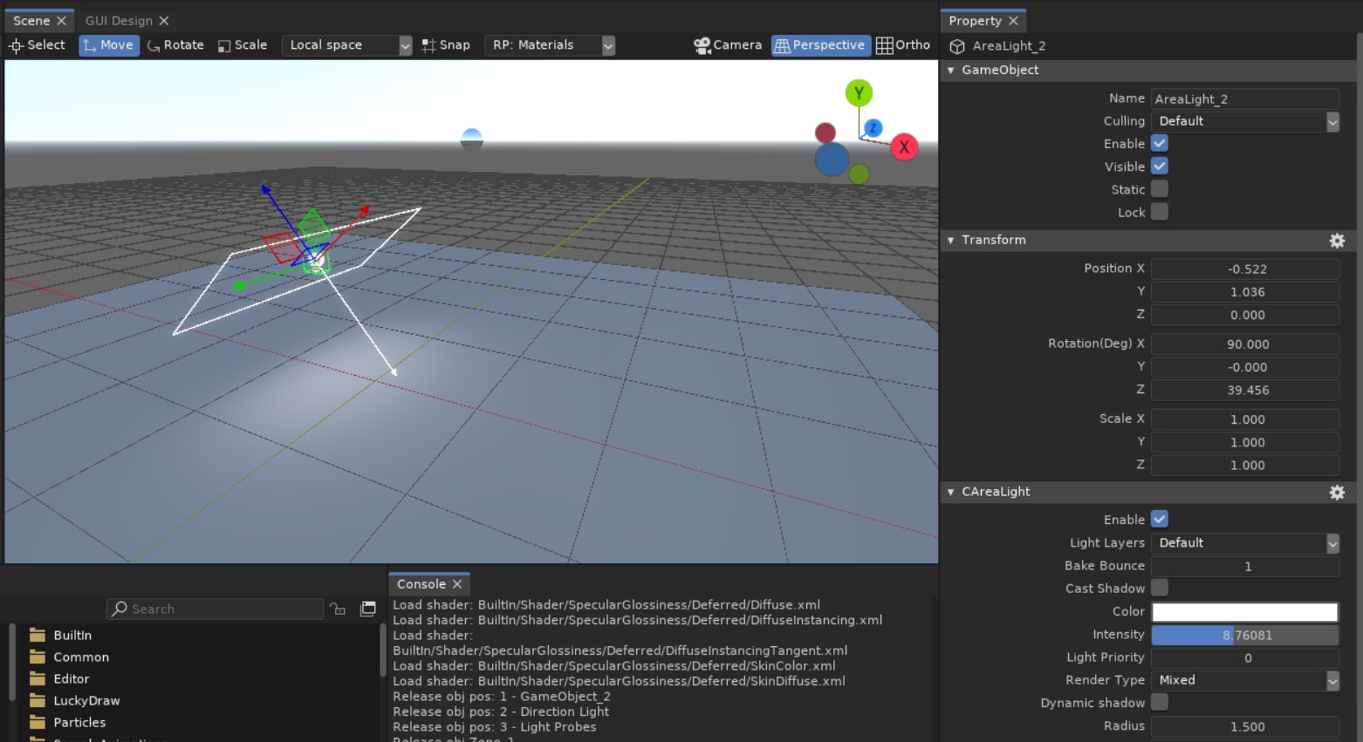The image size is (1363, 742).
Task: Open the Render Type dropdown
Action: (1245, 680)
